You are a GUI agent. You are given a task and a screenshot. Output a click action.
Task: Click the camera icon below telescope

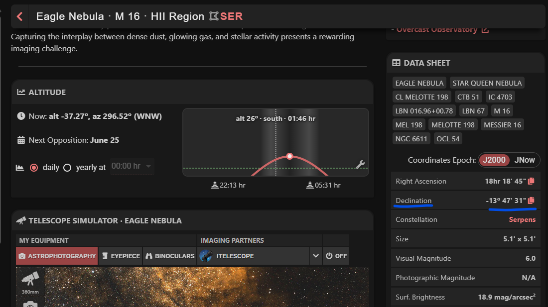30,304
